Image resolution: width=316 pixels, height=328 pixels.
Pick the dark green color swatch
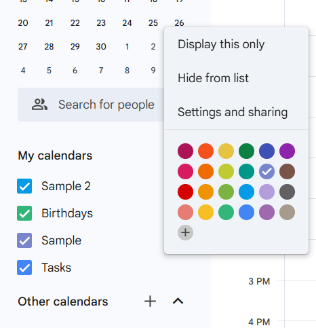(x=246, y=151)
